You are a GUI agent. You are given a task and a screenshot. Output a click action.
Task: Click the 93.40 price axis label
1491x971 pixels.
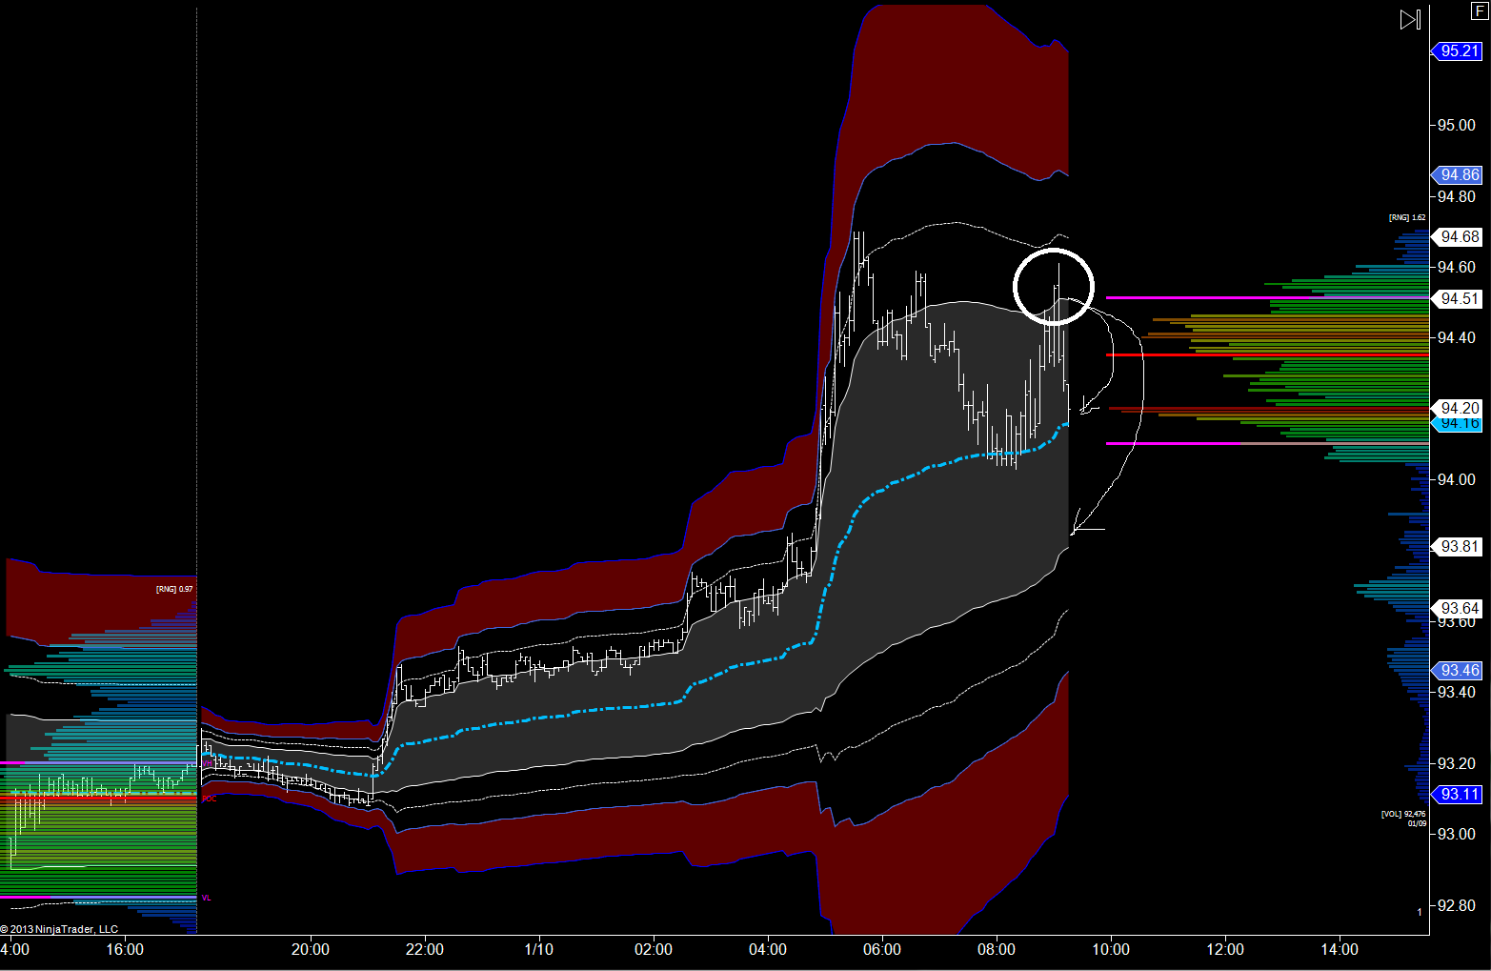1457,692
